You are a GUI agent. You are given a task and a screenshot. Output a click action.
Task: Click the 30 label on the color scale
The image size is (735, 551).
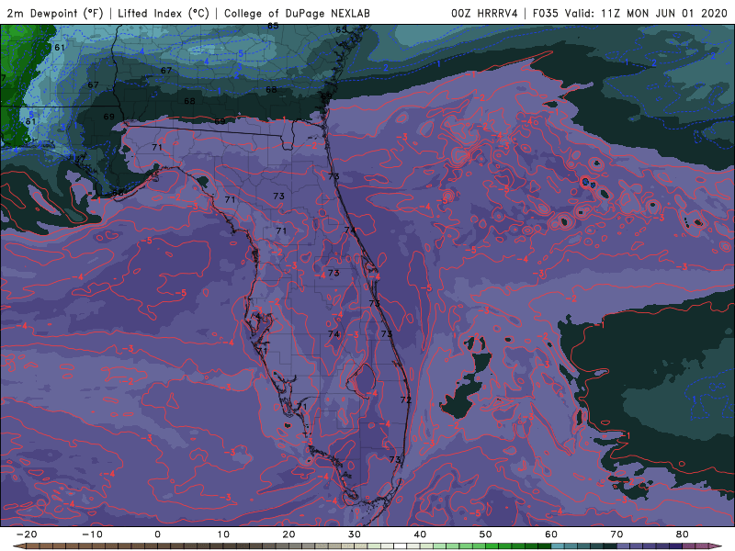click(355, 534)
